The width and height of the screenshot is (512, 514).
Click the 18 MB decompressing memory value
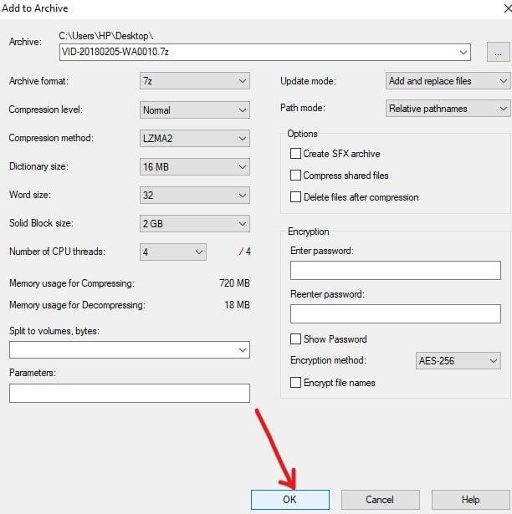[x=238, y=305]
